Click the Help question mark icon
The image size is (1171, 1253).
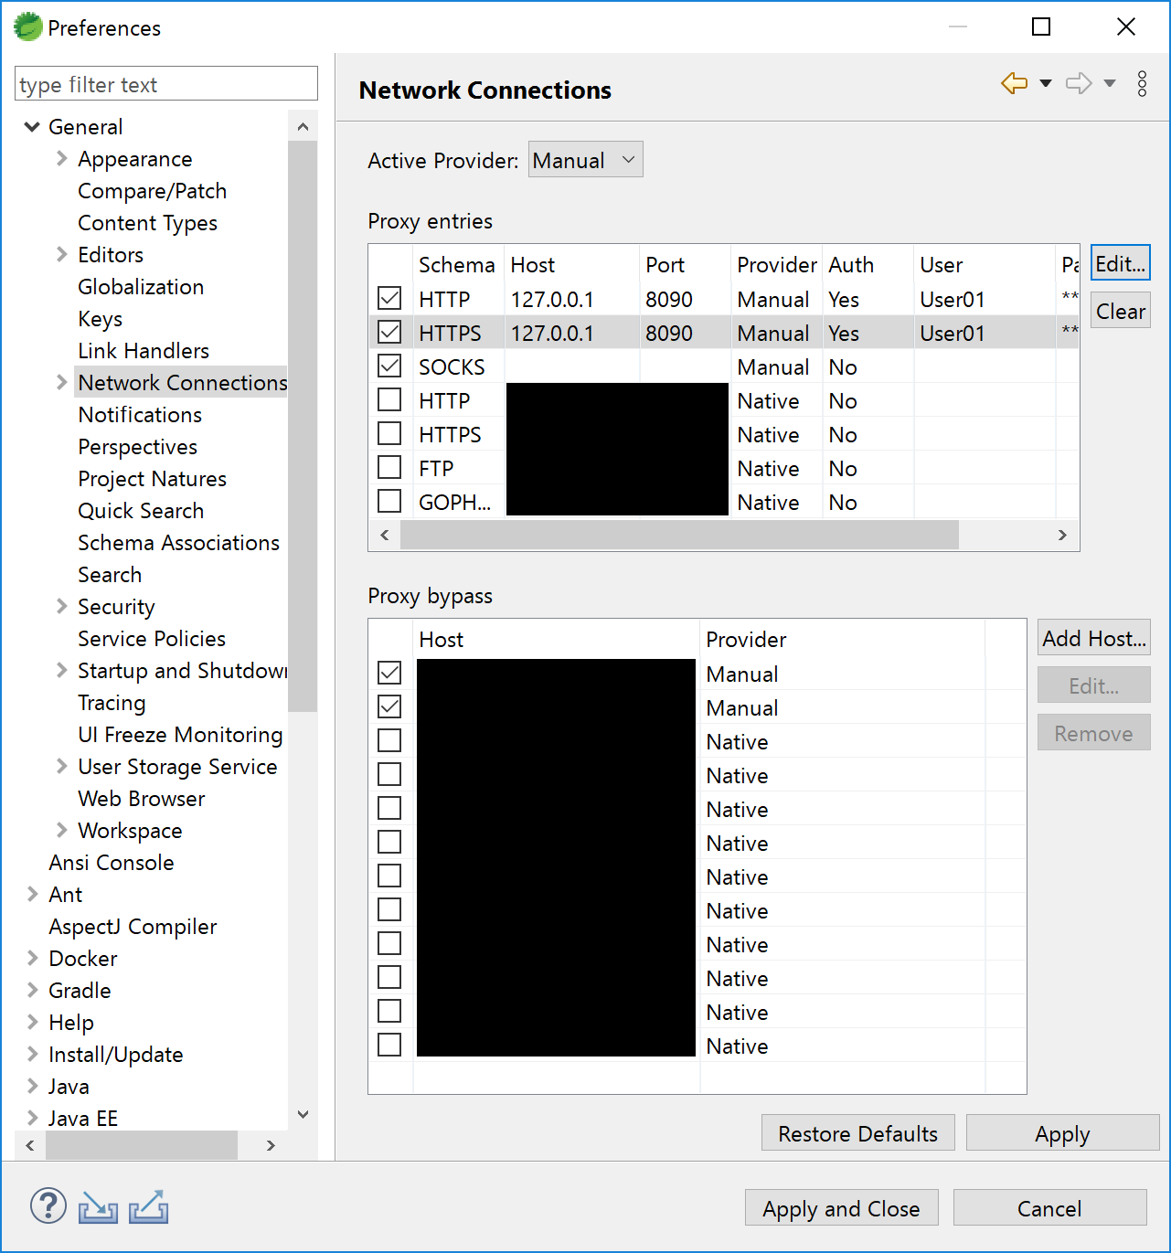click(x=48, y=1206)
